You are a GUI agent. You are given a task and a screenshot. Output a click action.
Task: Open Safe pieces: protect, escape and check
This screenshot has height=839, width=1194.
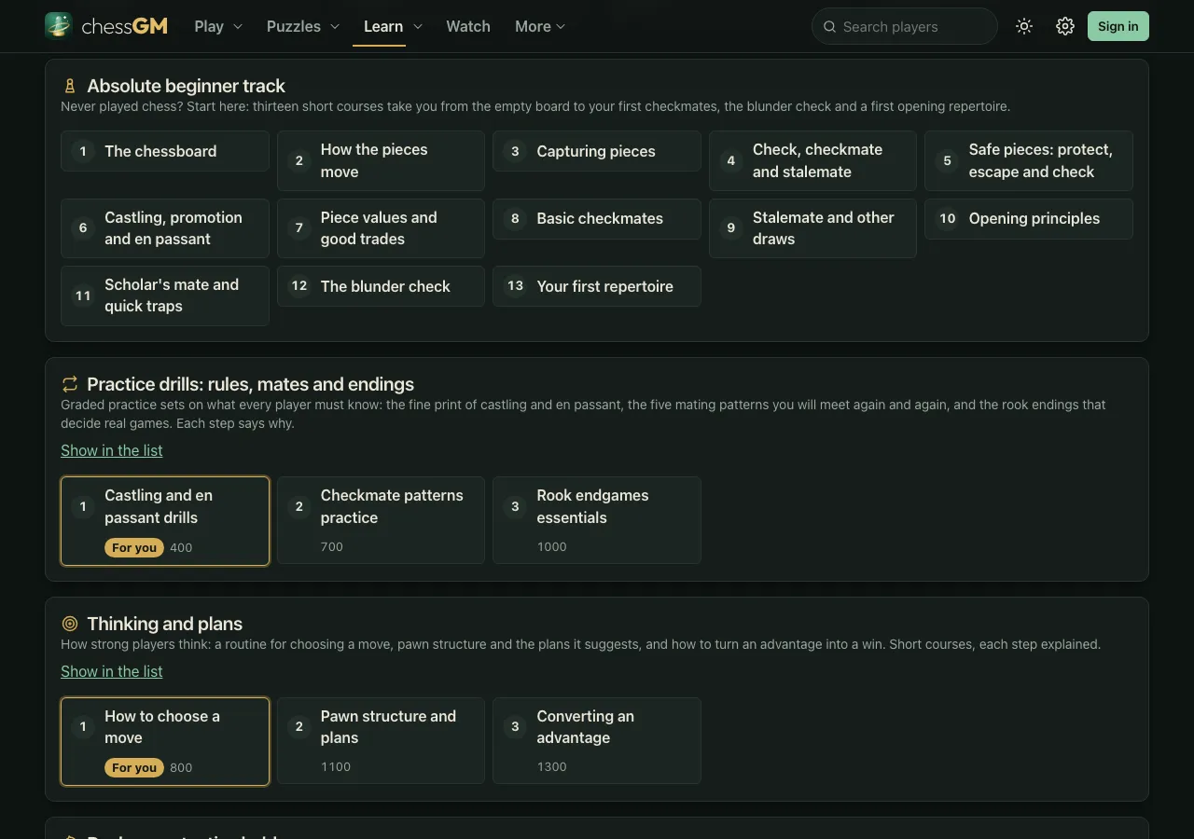click(1029, 160)
